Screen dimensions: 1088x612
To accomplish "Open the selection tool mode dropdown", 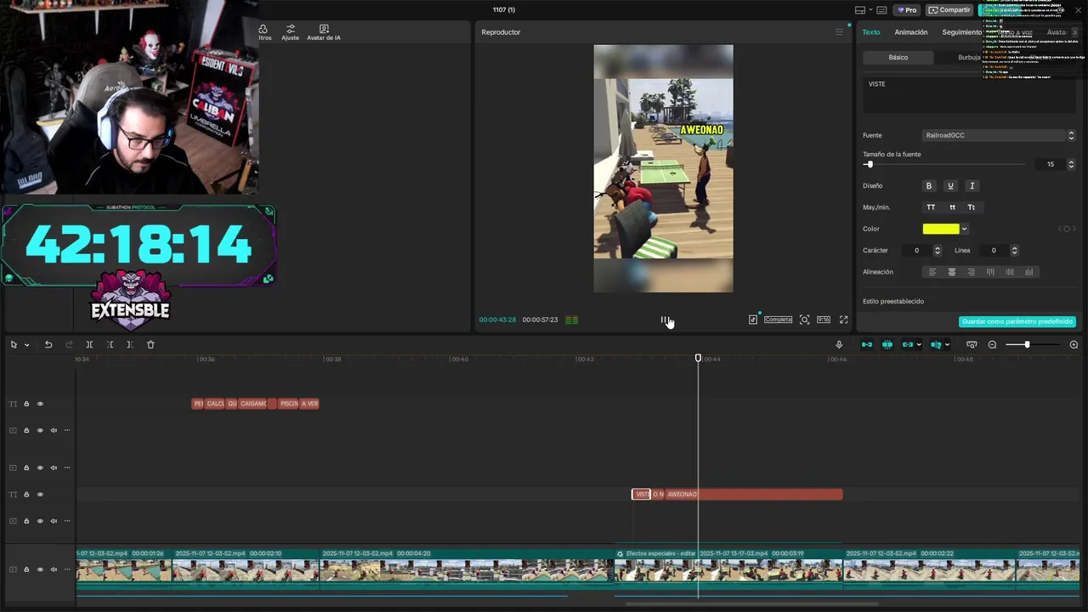I will click(x=26, y=345).
